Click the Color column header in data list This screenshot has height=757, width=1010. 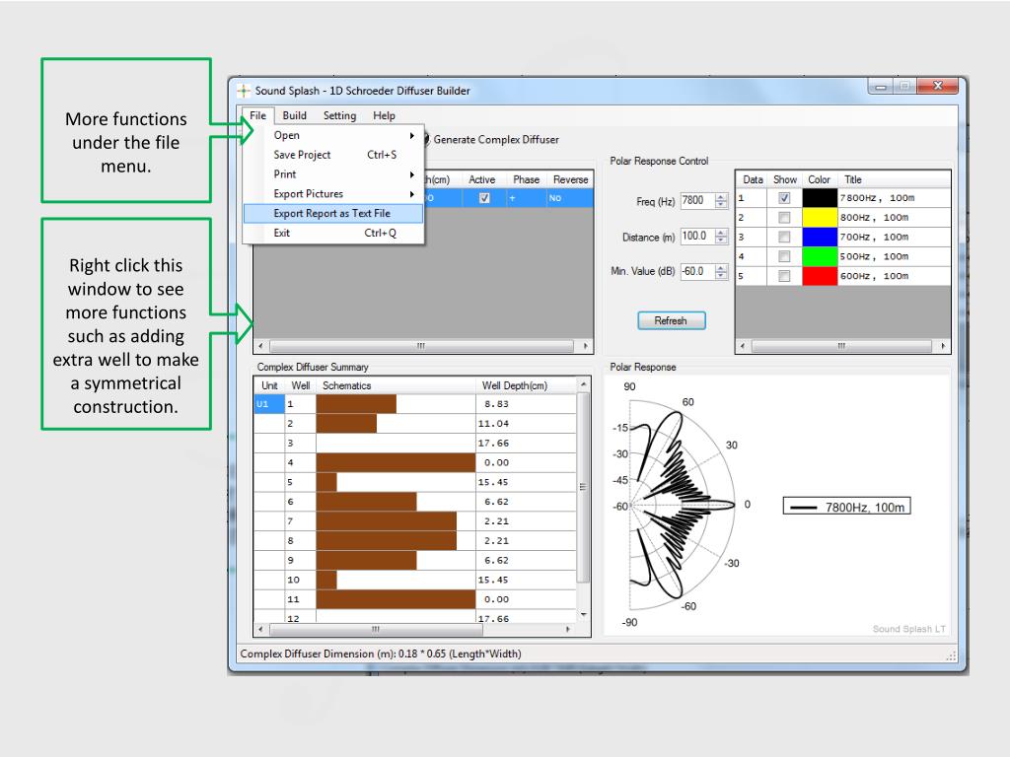820,179
